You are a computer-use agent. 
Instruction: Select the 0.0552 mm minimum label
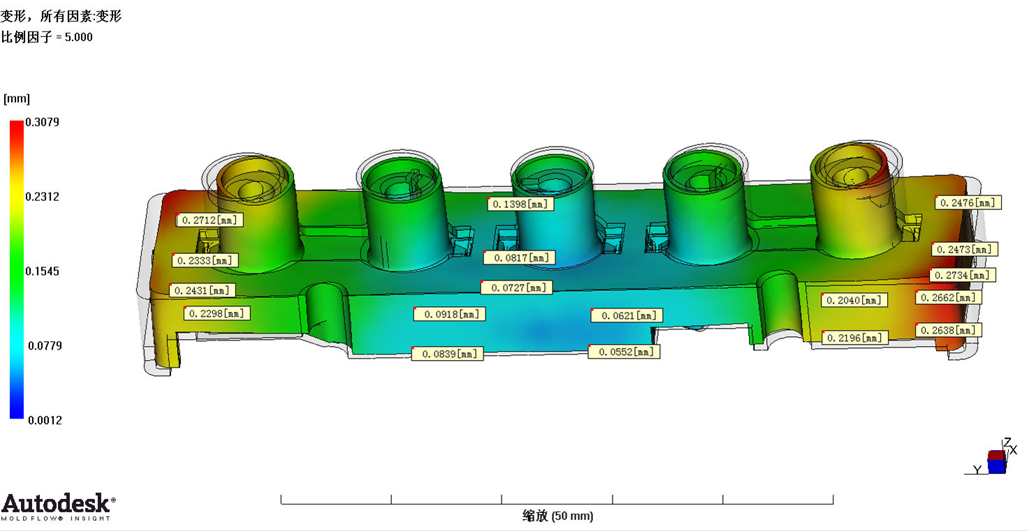[x=624, y=352]
